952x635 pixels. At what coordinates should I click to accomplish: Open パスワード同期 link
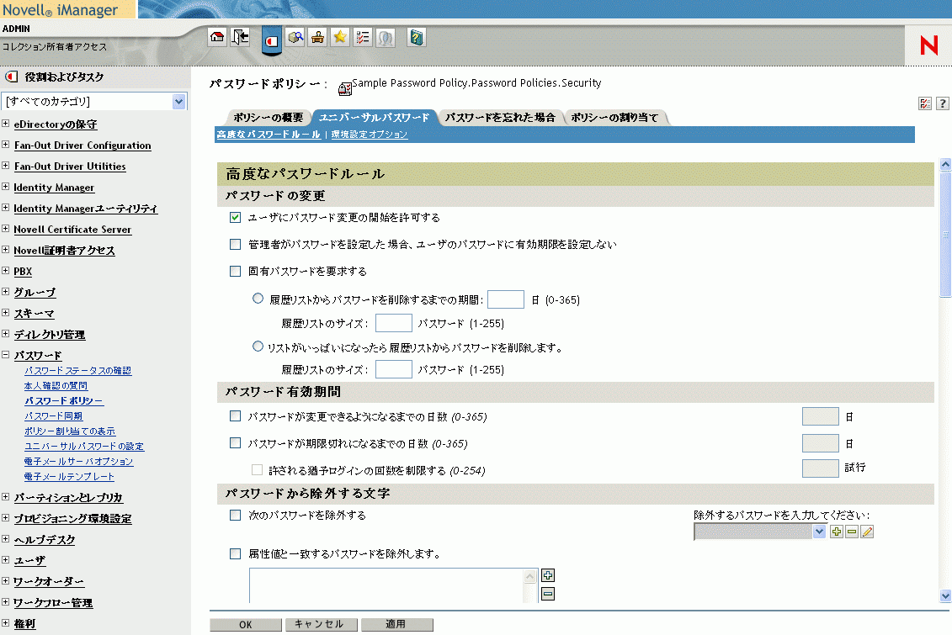click(53, 416)
